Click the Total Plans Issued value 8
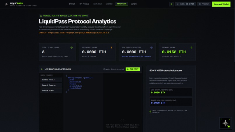Screen dimensions: 235x132 point(43,52)
